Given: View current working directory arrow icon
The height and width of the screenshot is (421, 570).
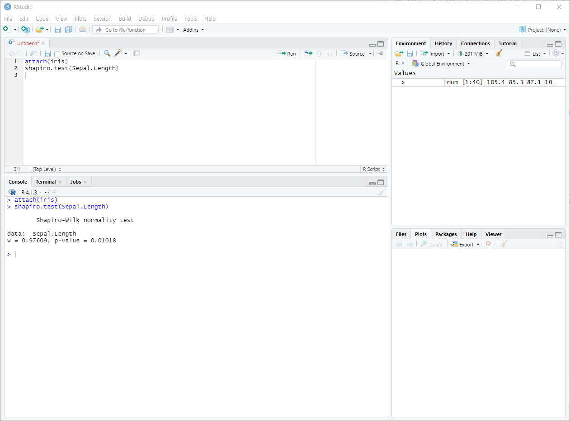Looking at the screenshot, I should tap(54, 192).
